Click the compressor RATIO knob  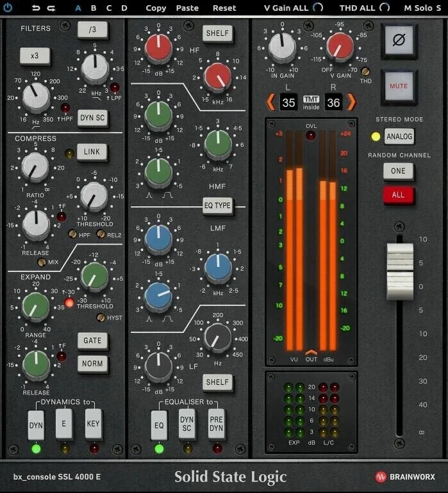click(x=35, y=167)
